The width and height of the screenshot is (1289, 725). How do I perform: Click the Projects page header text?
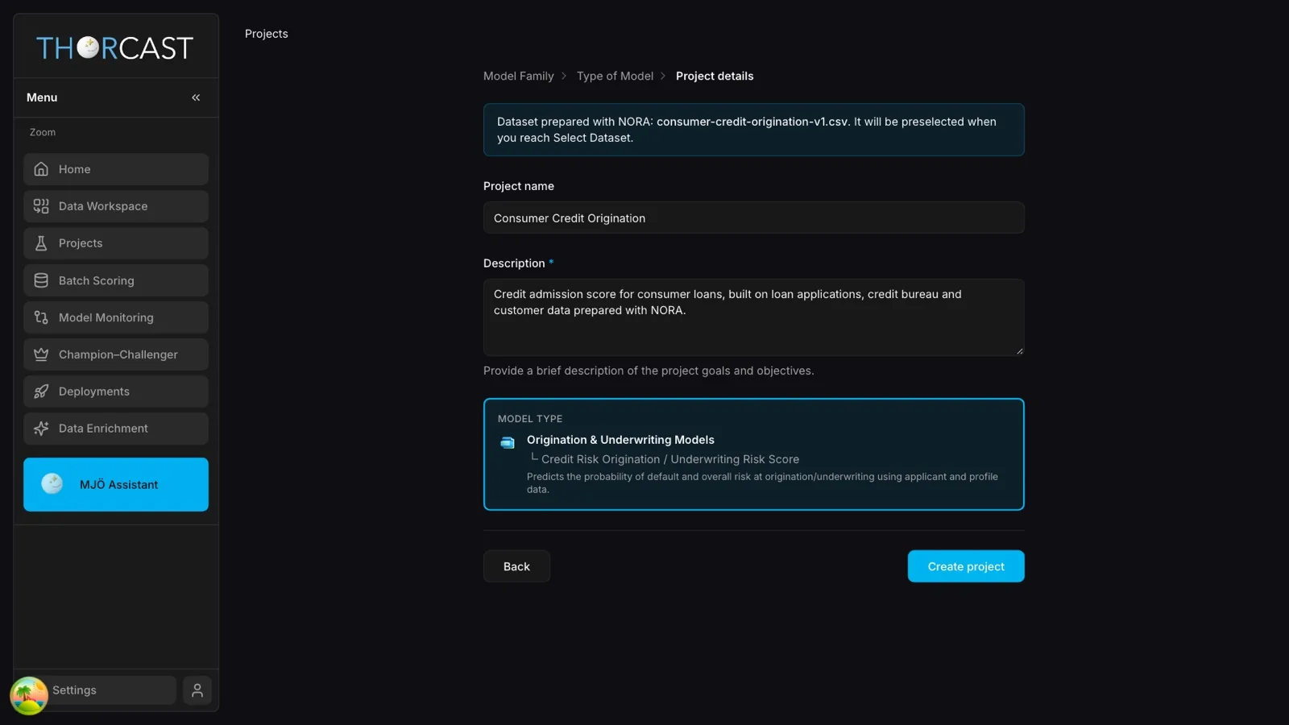click(266, 34)
